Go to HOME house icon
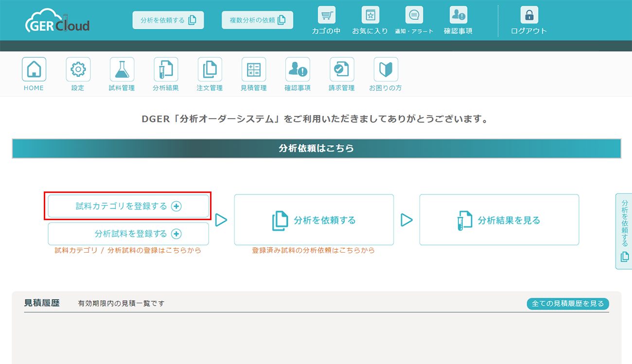Image resolution: width=632 pixels, height=364 pixels. pyautogui.click(x=34, y=69)
